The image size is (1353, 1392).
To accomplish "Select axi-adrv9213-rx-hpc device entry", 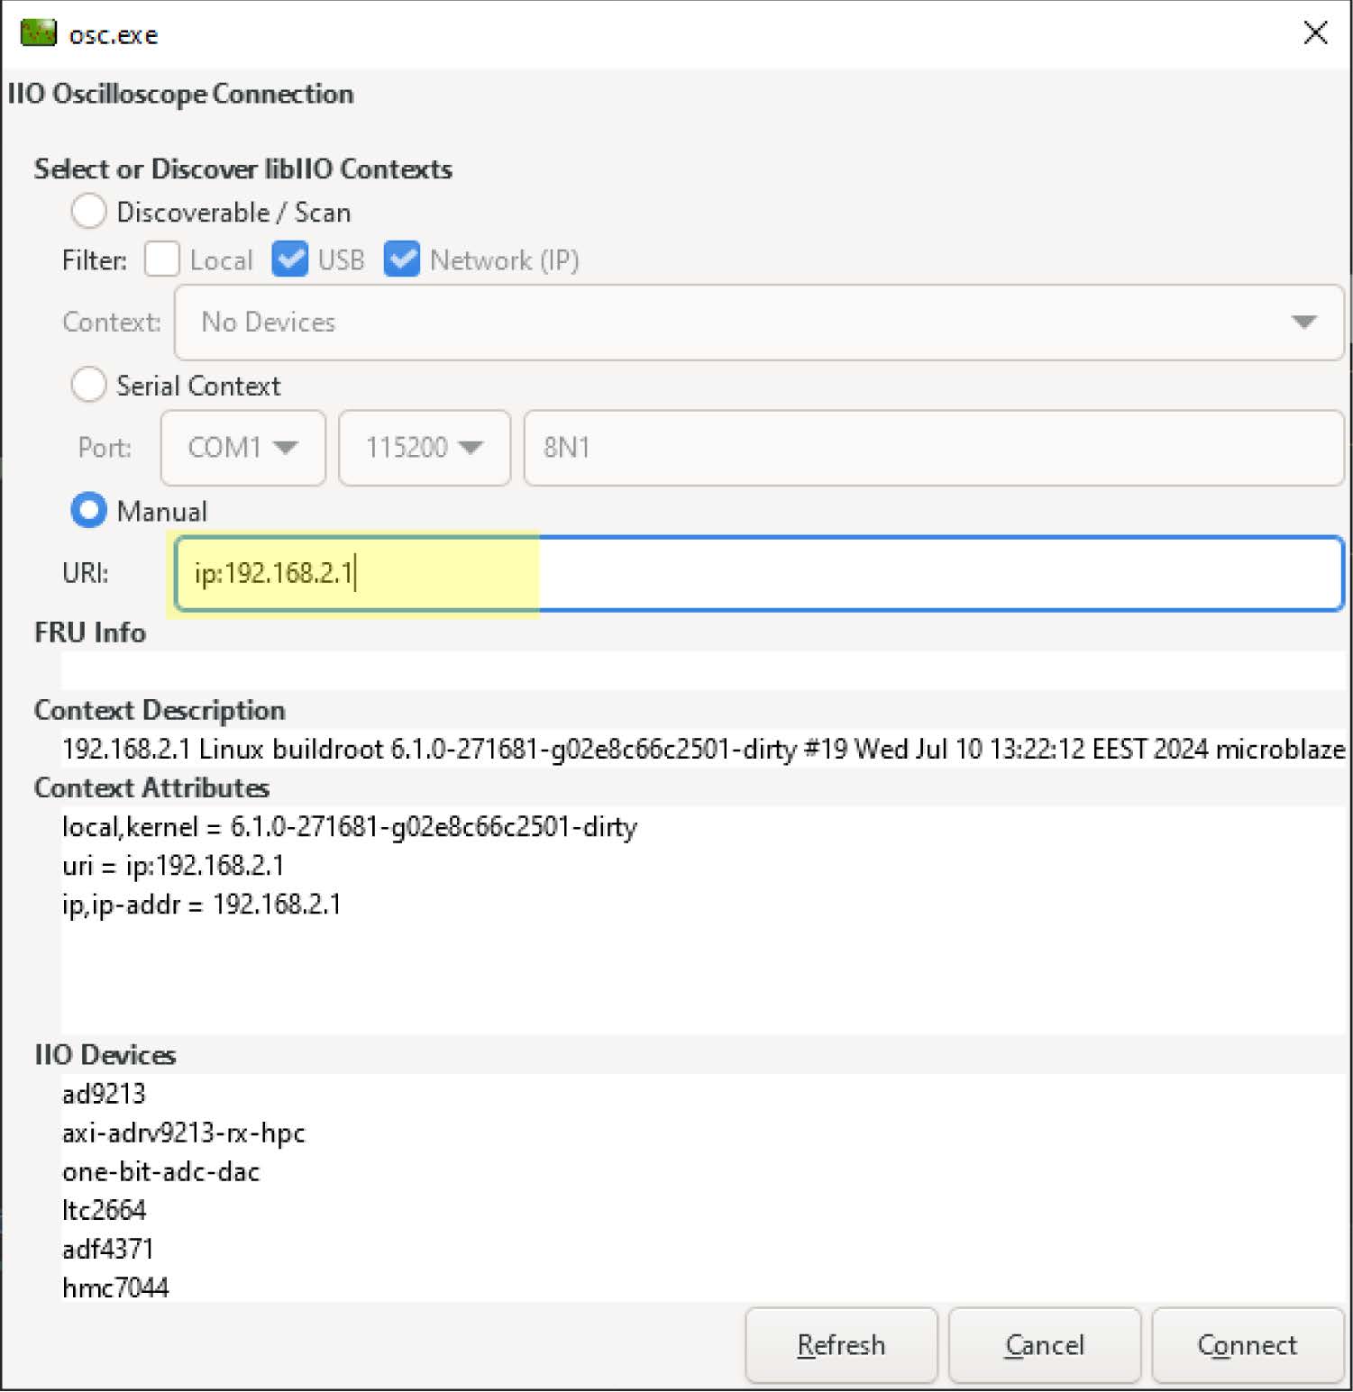I will [x=184, y=1133].
